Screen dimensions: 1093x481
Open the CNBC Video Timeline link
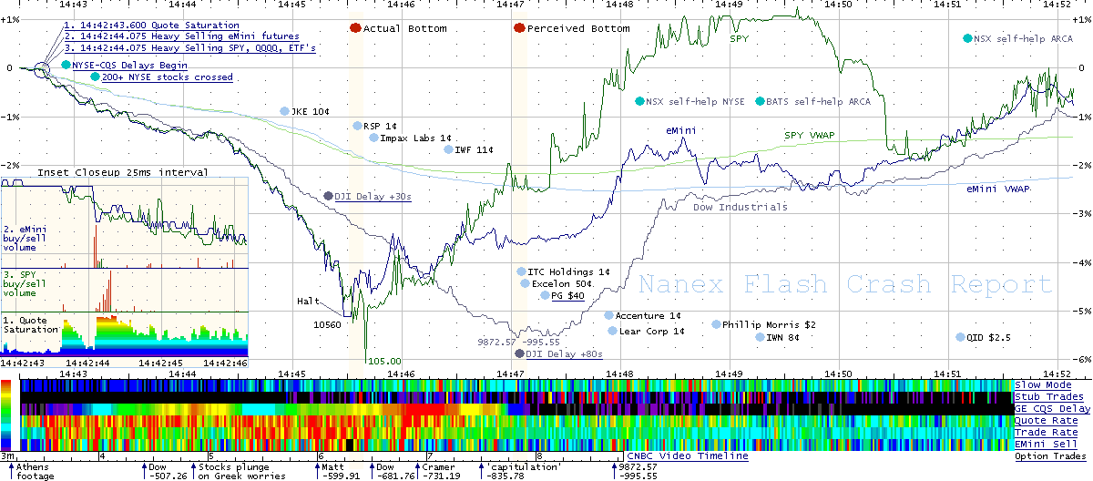click(x=688, y=455)
